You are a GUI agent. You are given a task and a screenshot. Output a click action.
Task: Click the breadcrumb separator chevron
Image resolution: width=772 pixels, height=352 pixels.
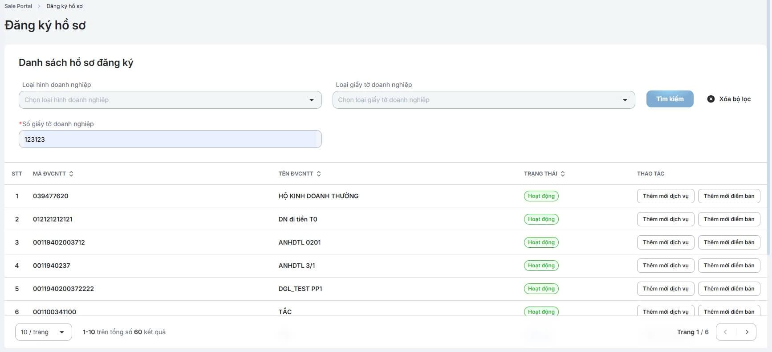tap(39, 6)
